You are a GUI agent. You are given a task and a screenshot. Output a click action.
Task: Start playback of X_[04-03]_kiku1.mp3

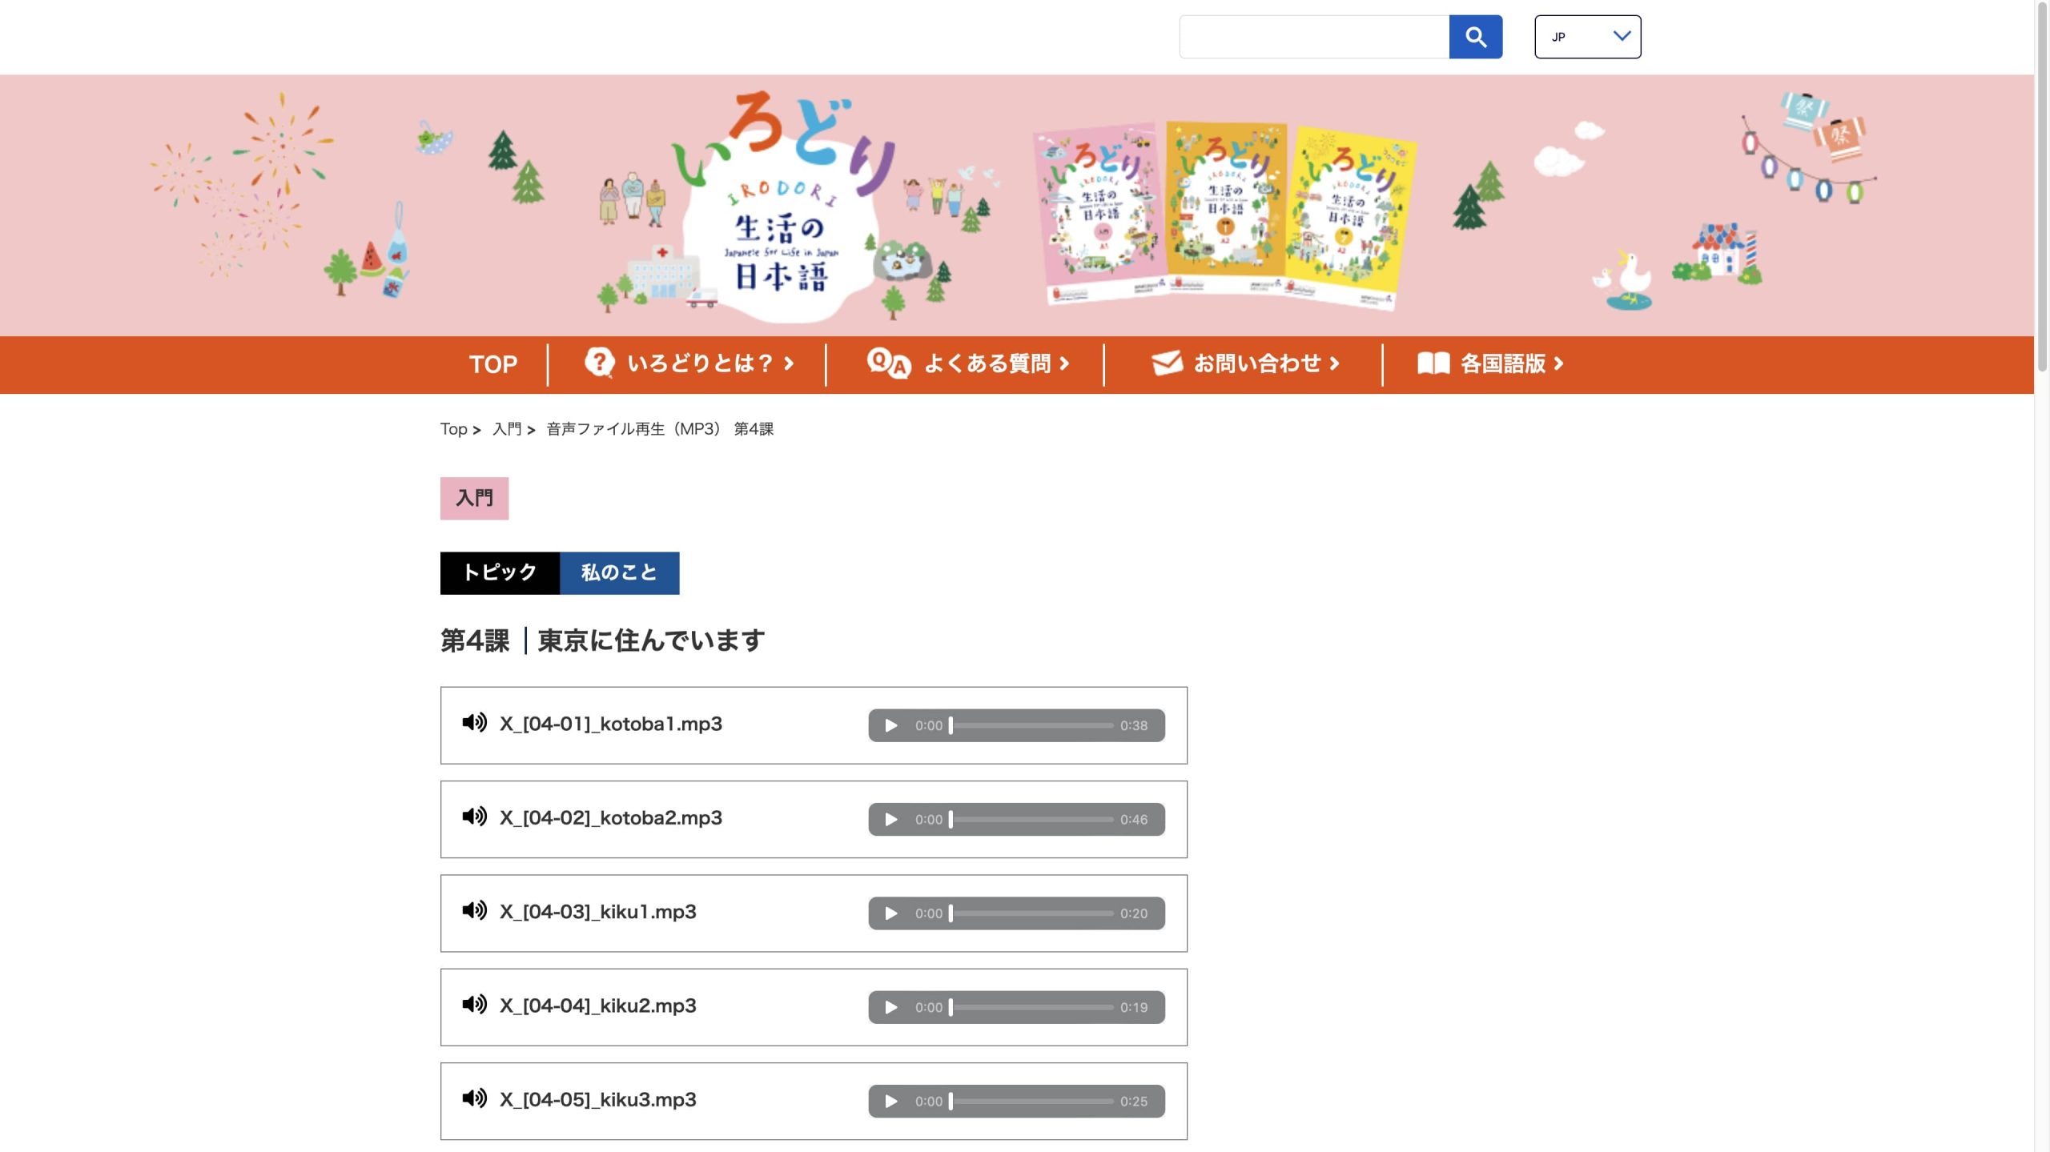pos(890,913)
